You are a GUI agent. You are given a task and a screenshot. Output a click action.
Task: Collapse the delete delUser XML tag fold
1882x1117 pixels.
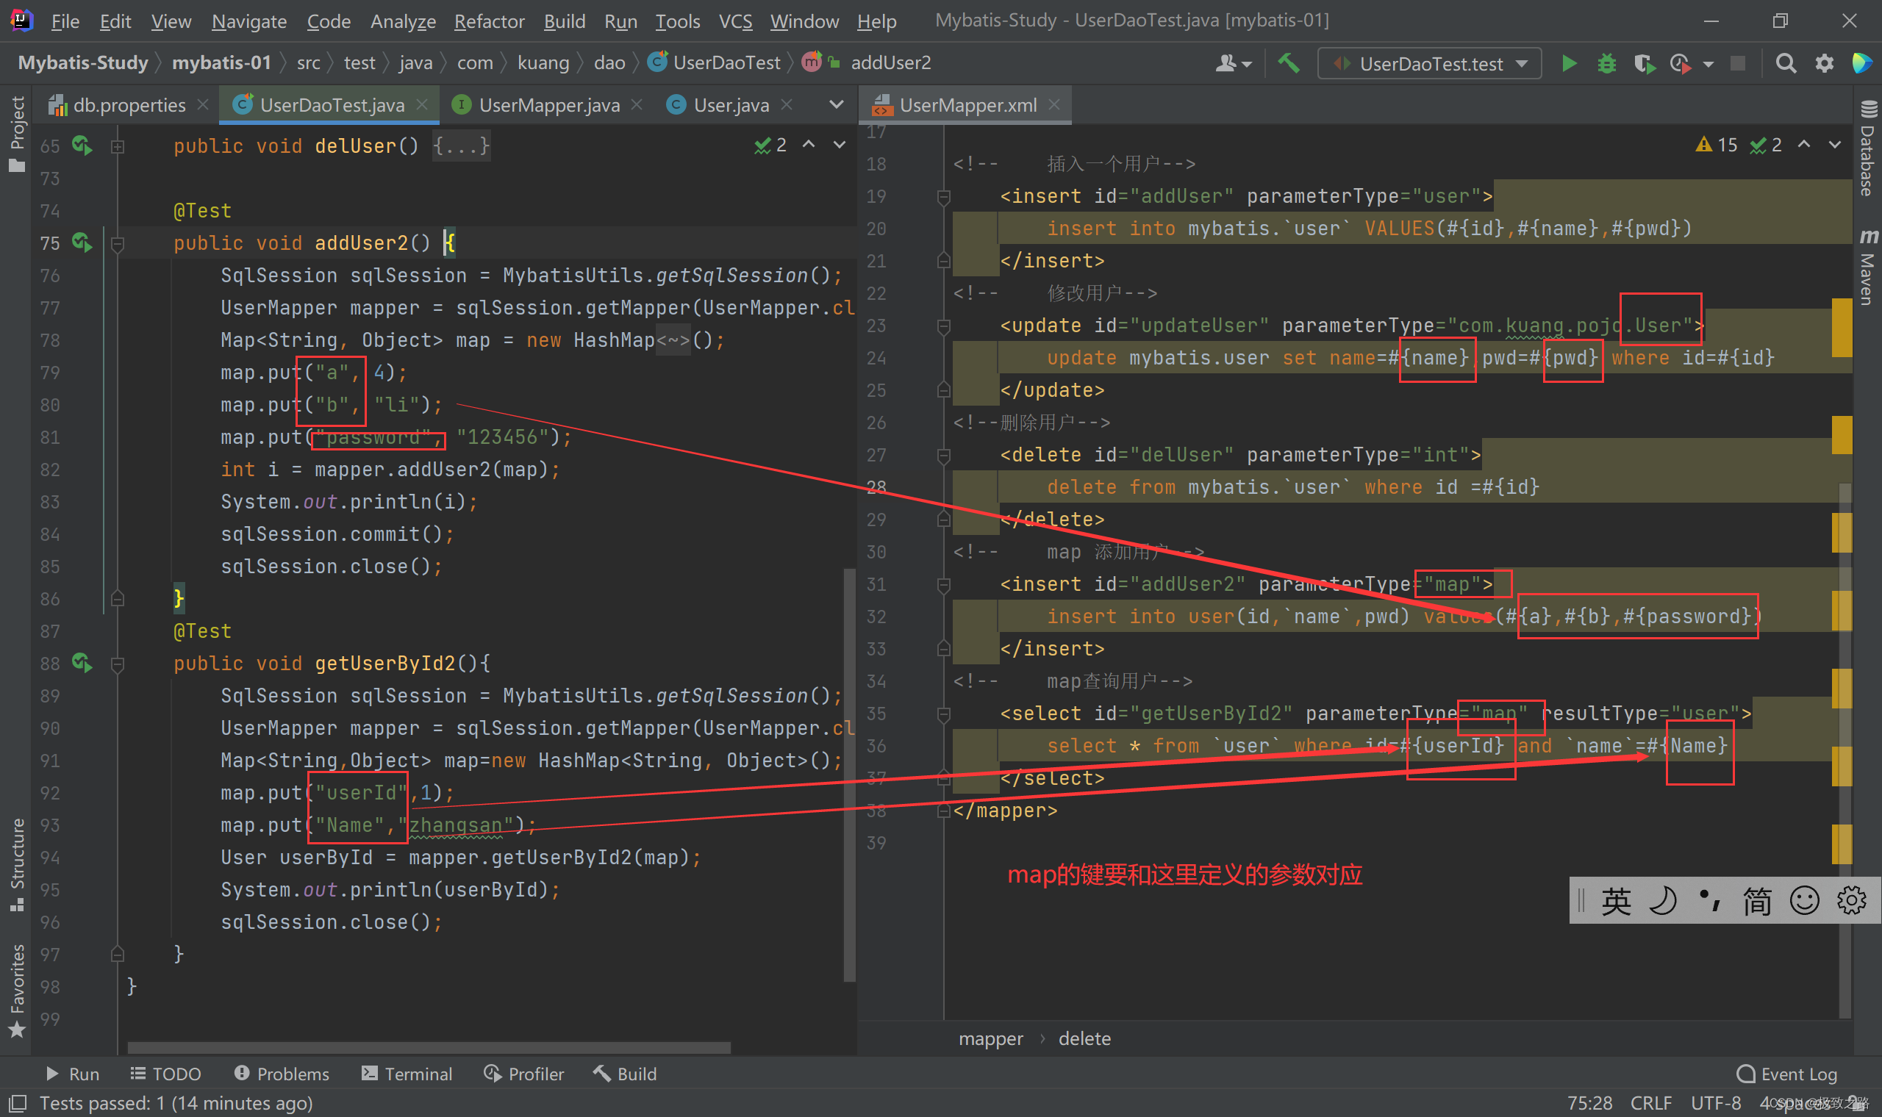[943, 456]
